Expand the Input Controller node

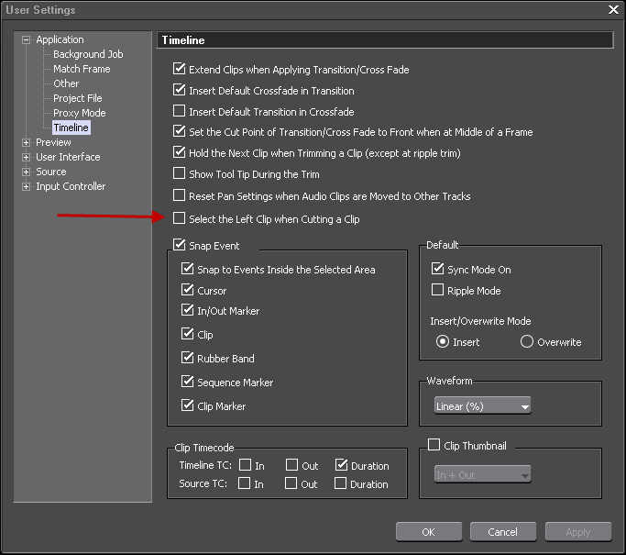point(27,186)
